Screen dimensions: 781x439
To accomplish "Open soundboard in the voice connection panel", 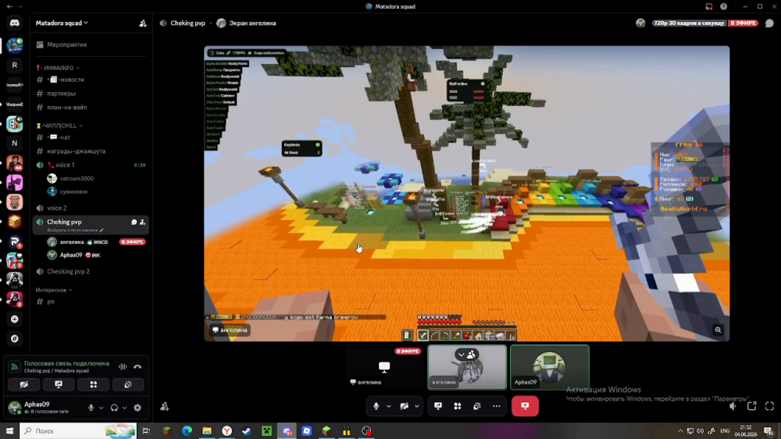I will tap(128, 384).
